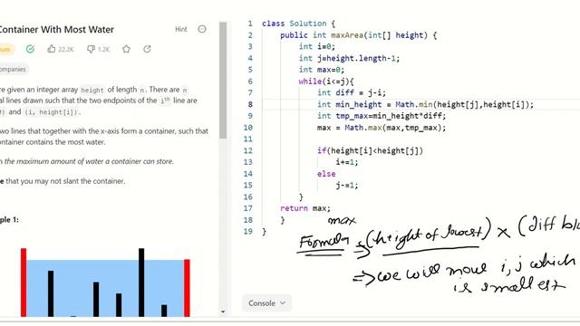Click the description panel scrollbar thumb

(x=223, y=81)
